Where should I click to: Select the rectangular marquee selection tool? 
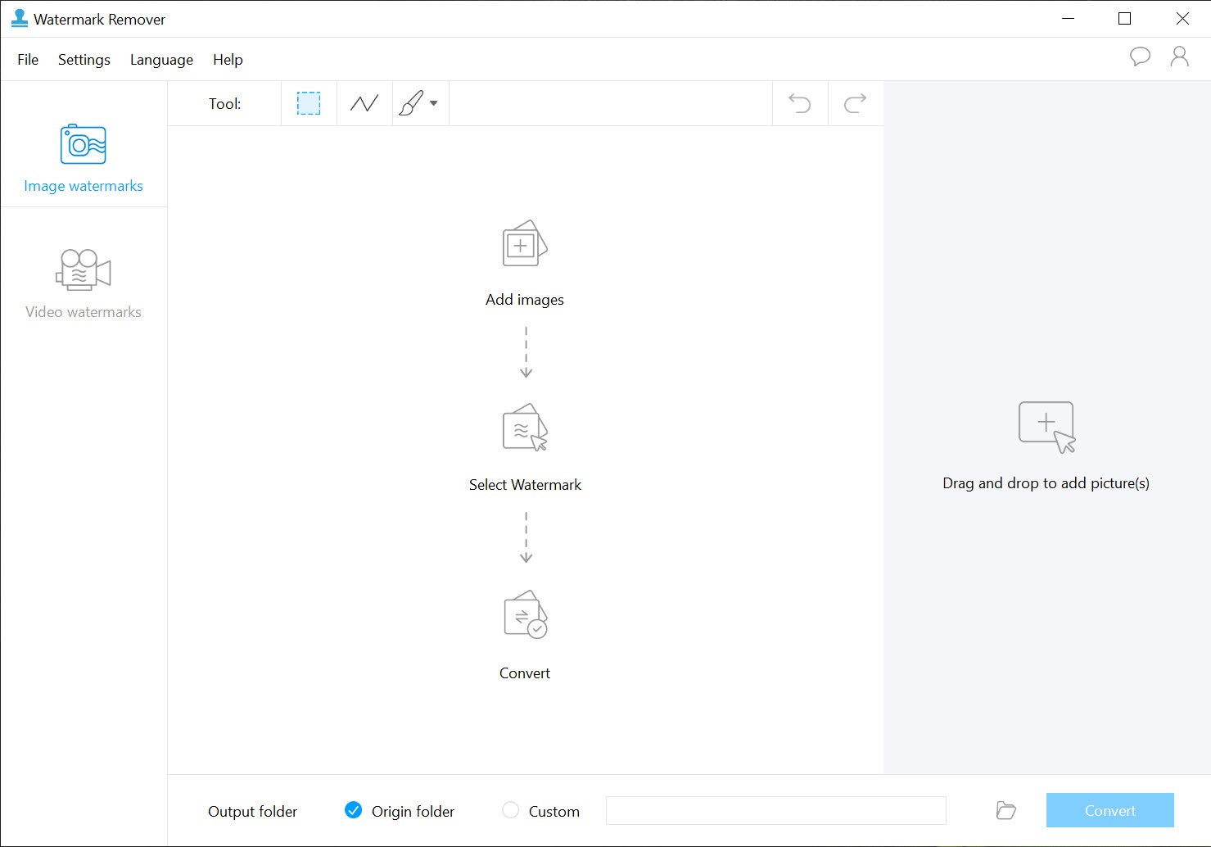[x=309, y=103]
